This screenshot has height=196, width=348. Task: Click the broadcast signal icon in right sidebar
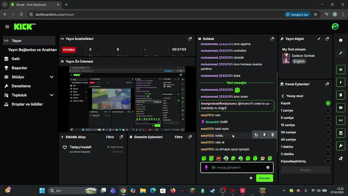pyautogui.click(x=341, y=120)
